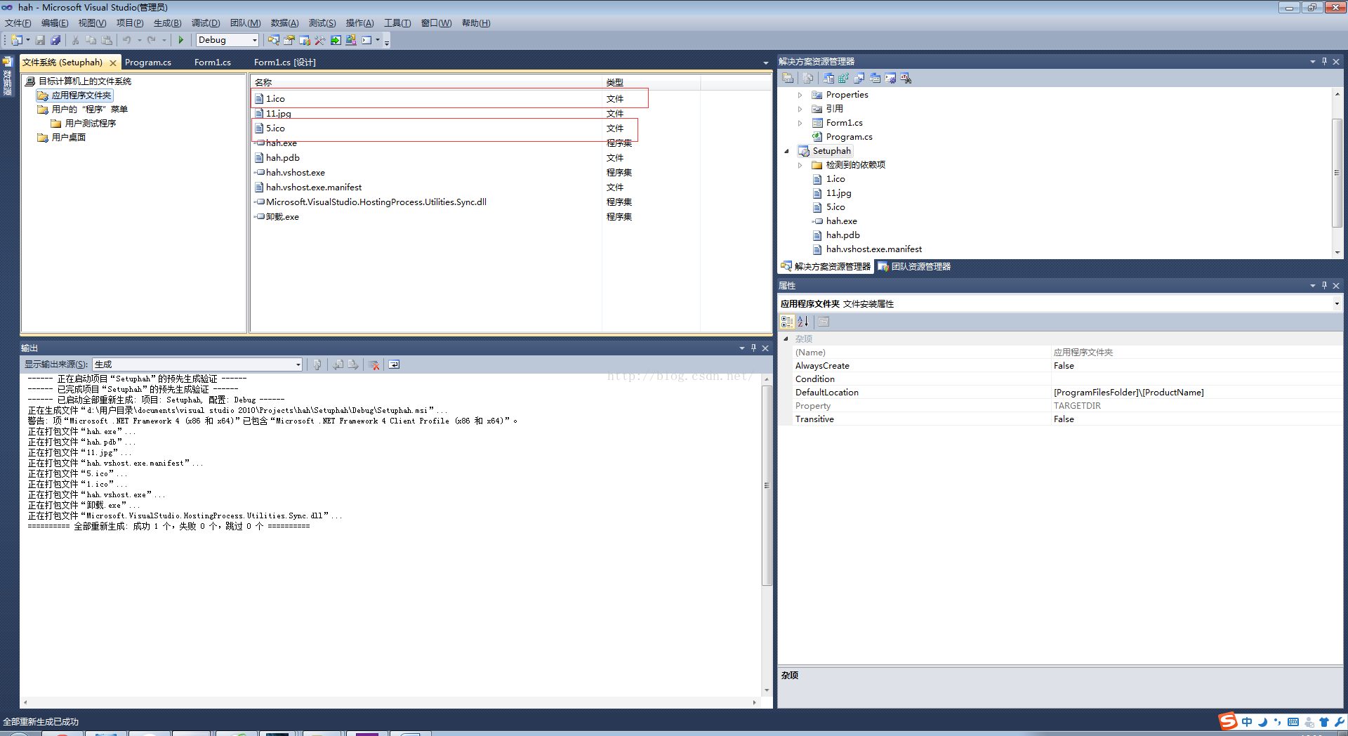
Task: Open Registry Editor icon in Solution Explorer
Action: [844, 78]
